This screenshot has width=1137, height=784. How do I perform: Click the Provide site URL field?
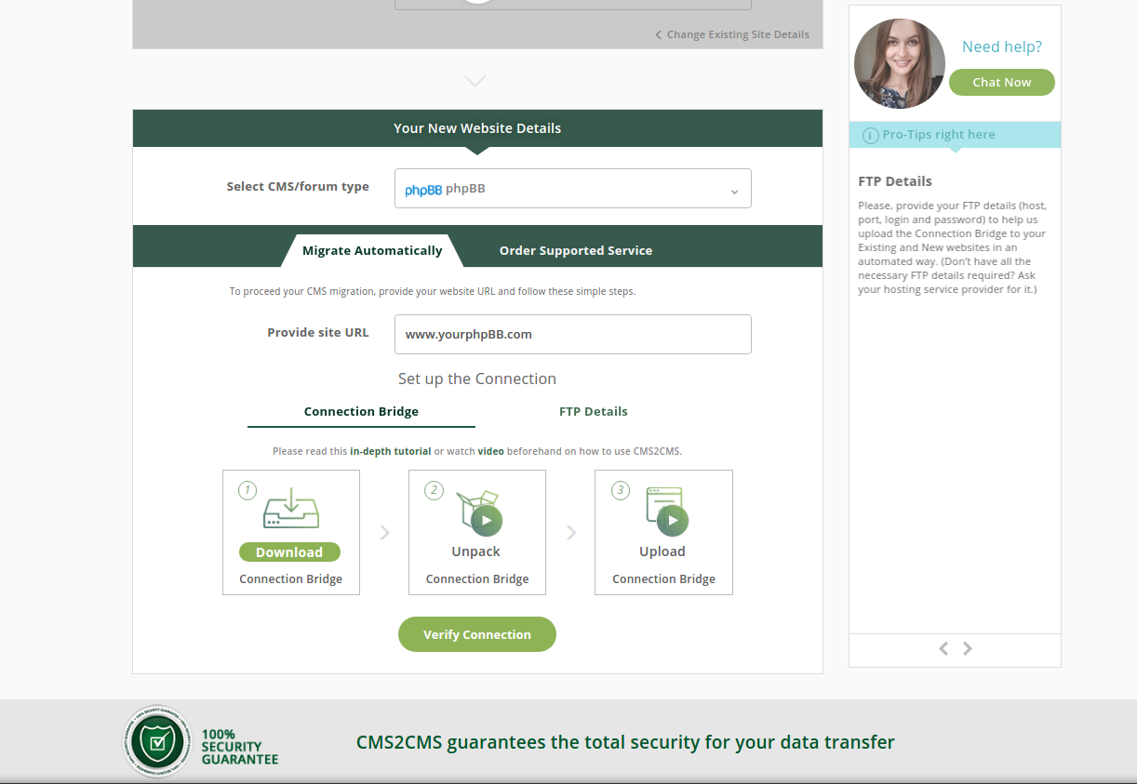(x=573, y=334)
